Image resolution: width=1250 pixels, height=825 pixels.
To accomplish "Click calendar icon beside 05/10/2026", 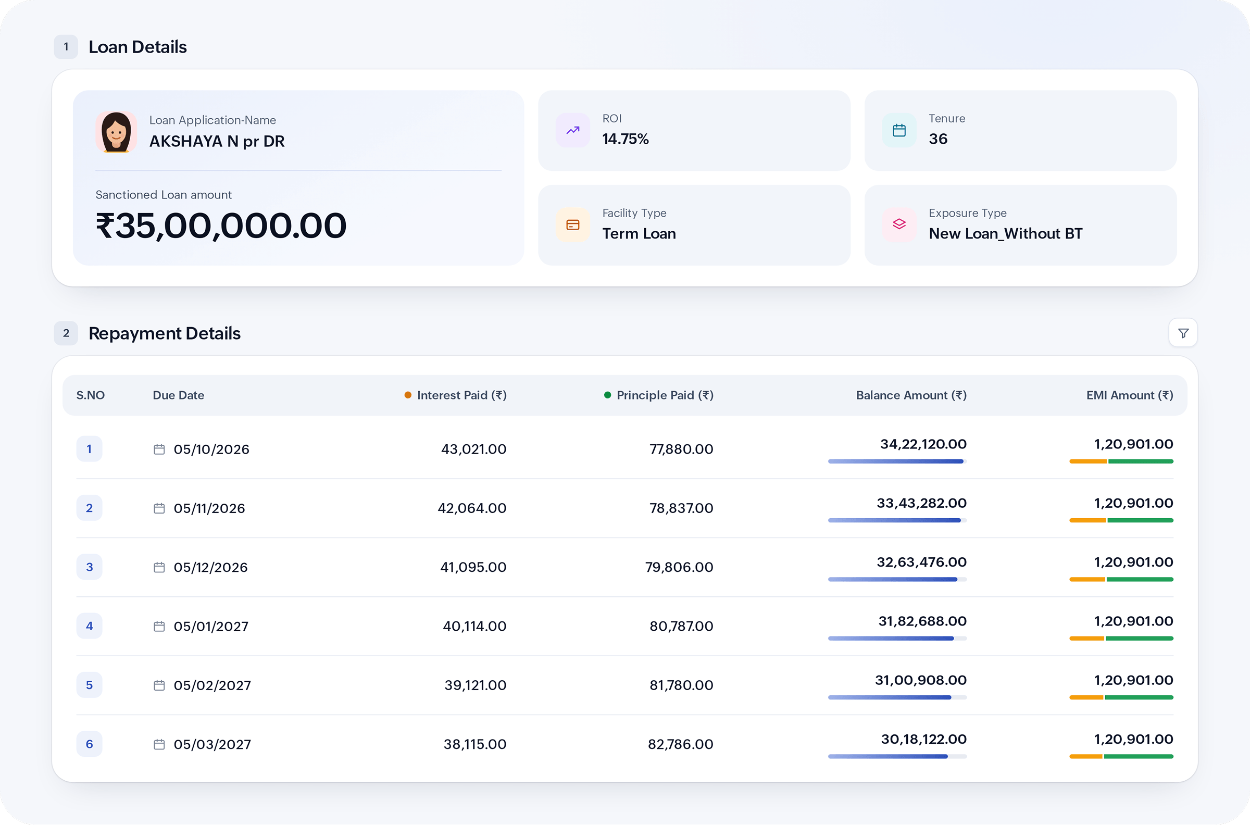I will click(x=159, y=449).
